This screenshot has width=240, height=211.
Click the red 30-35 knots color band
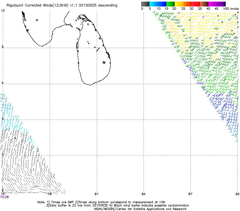pos(196,4)
